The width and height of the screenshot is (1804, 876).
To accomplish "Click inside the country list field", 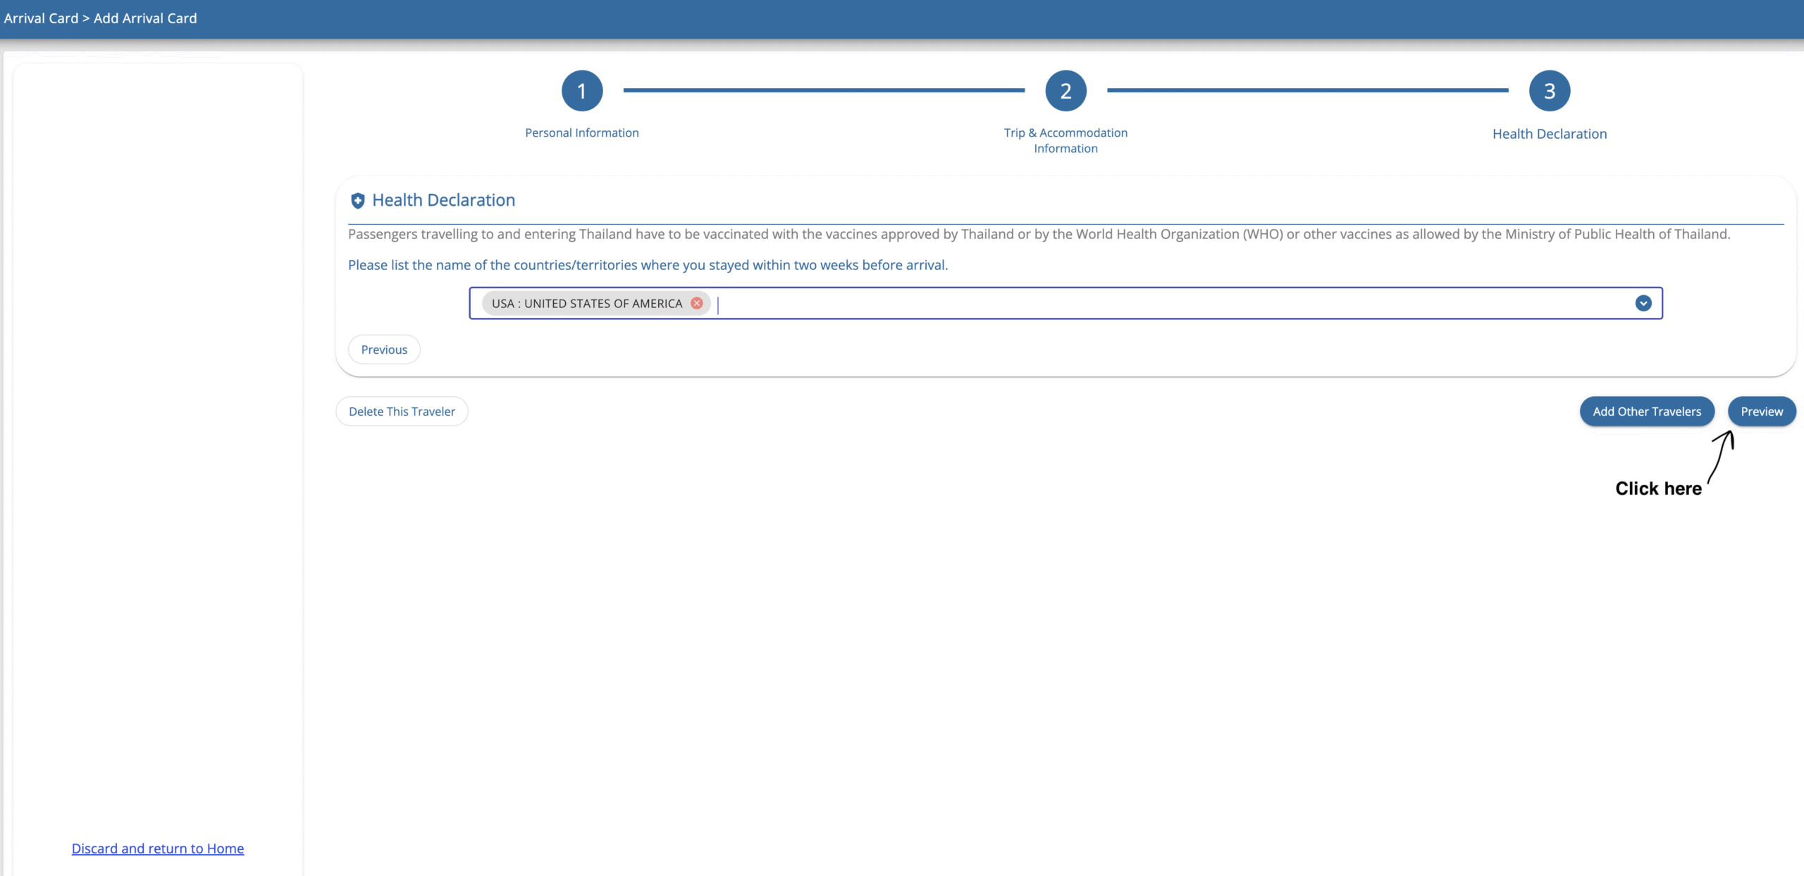I will (x=1127, y=304).
